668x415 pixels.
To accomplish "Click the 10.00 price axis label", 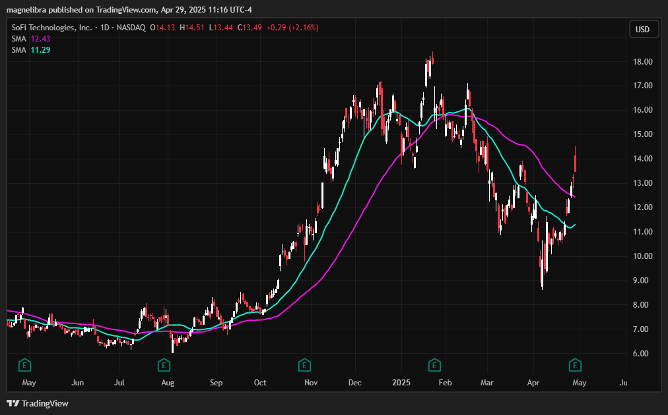I will tap(642, 256).
